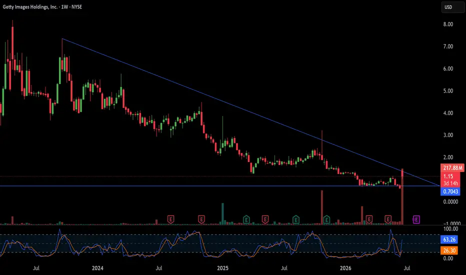The image size is (466, 275).
Task: Click the blue 63.26 stochastic value label
Action: (x=449, y=239)
